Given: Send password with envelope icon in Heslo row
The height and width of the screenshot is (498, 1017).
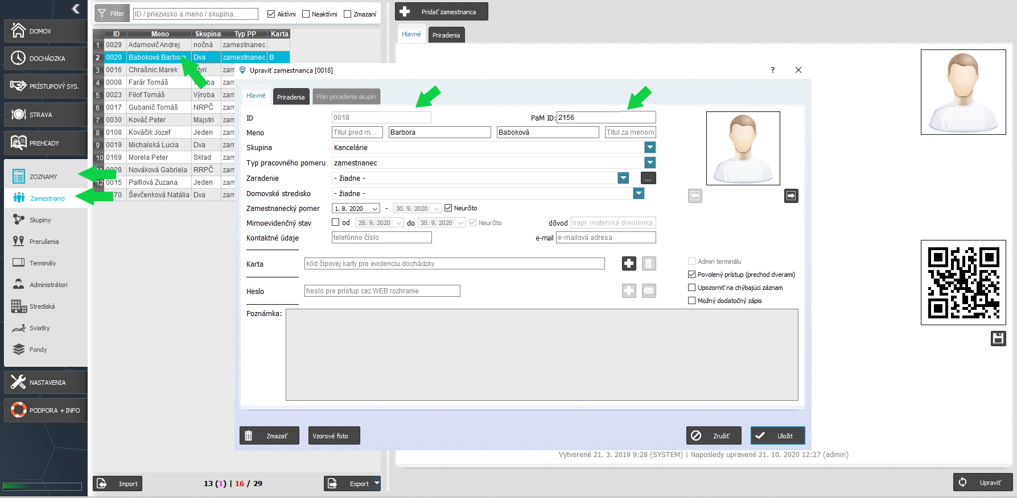Looking at the screenshot, I should click(649, 290).
